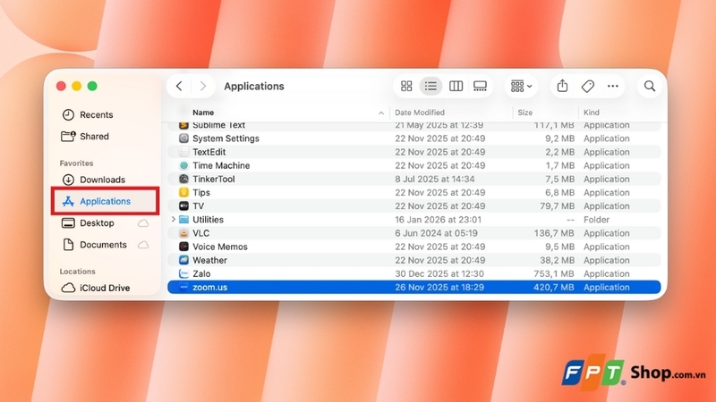This screenshot has height=402, width=716.
Task: Select the TinkerTool file name
Action: point(213,180)
